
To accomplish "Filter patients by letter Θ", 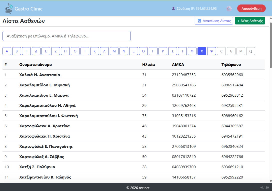I will (x=75, y=51).
